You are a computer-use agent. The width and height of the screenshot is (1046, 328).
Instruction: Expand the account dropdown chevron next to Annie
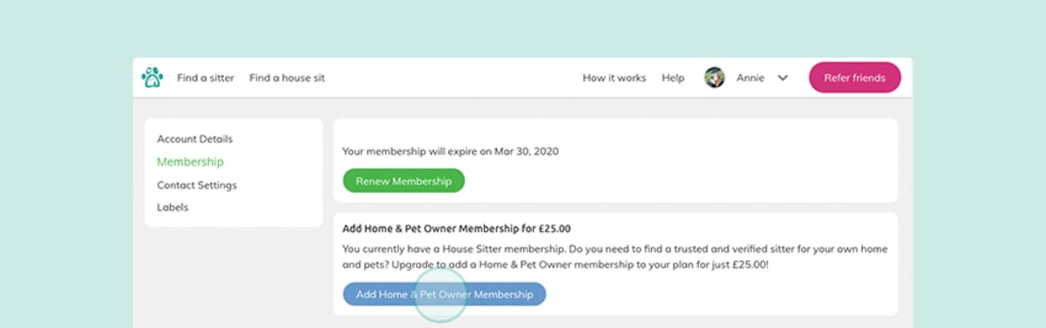click(783, 77)
